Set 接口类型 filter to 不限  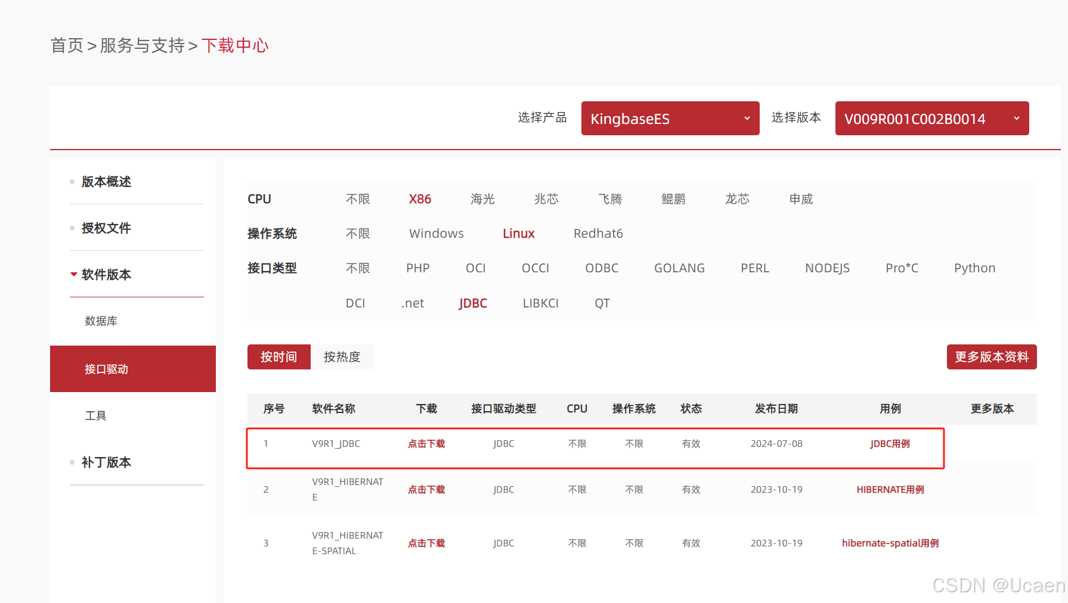pos(358,268)
